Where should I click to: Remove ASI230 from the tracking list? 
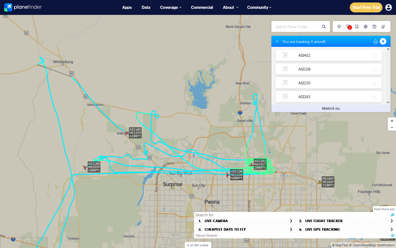click(x=375, y=83)
